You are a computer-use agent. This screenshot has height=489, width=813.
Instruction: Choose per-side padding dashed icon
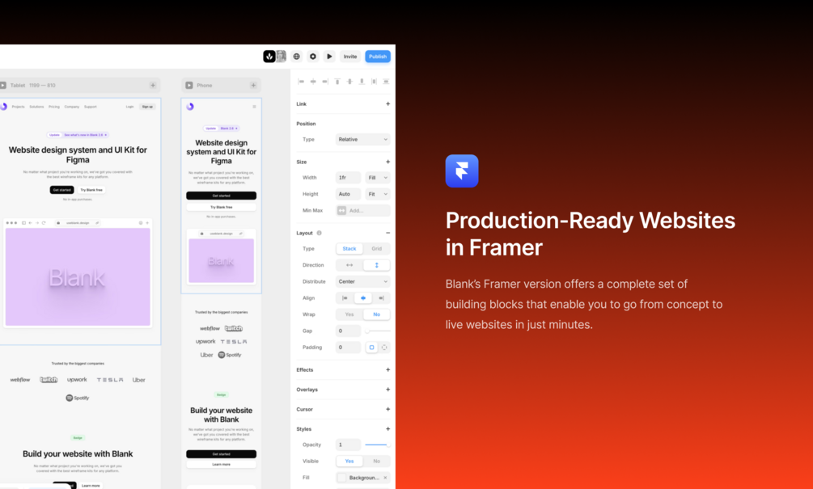point(384,348)
